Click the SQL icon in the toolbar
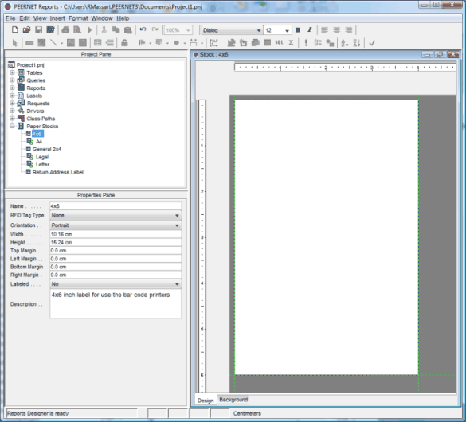Image resolution: width=466 pixels, height=422 pixels. point(279,43)
